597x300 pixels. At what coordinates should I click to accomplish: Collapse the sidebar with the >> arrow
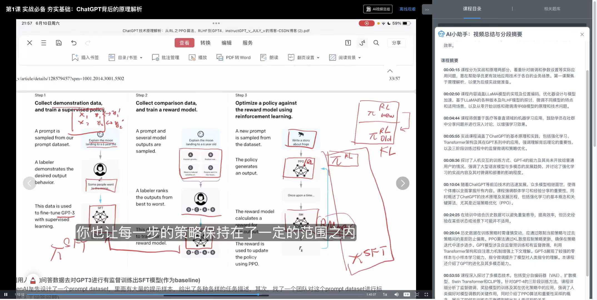point(427,9)
